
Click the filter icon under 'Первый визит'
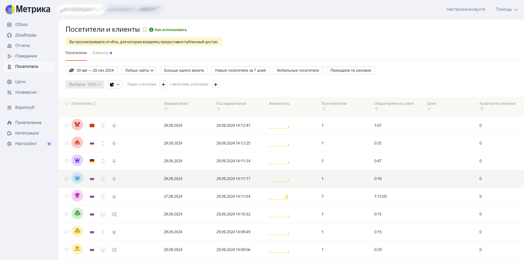point(166,109)
